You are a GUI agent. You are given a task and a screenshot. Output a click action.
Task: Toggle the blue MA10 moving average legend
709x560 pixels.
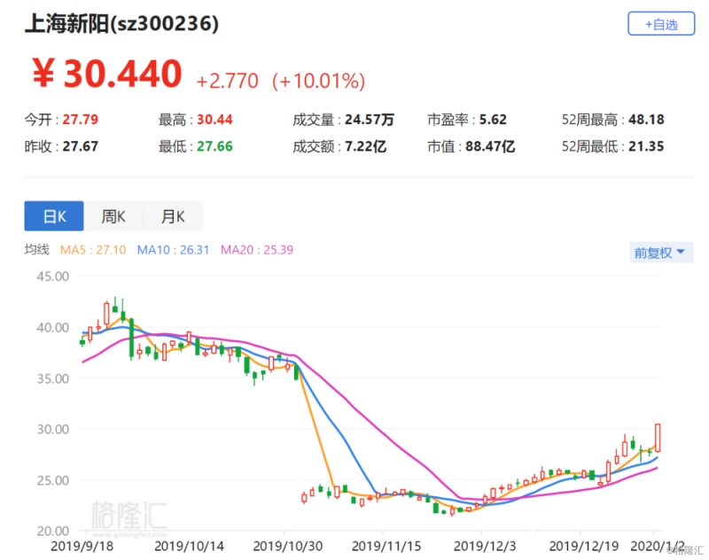pos(173,251)
